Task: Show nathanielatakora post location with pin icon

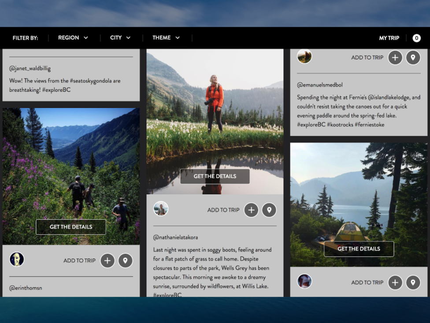Action: click(269, 210)
